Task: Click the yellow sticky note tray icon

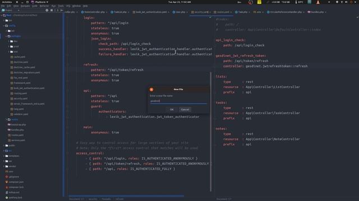Action: (x=259, y=2)
